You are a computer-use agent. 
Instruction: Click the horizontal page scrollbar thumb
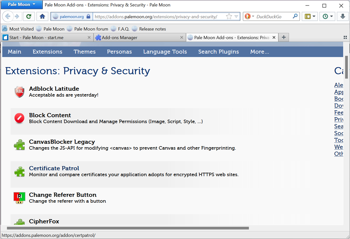click(128, 228)
